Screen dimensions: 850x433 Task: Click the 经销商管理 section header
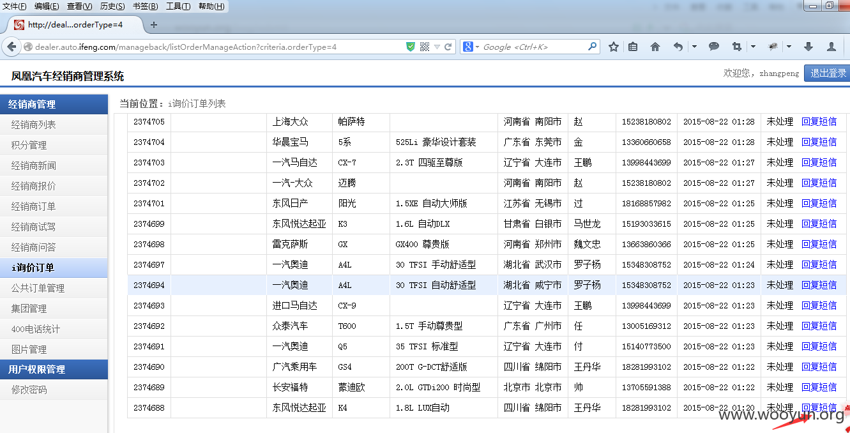[x=54, y=104]
